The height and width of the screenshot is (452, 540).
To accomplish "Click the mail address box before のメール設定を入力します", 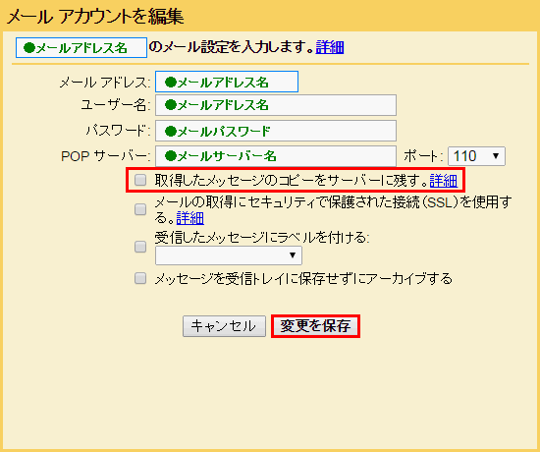I will (x=81, y=47).
